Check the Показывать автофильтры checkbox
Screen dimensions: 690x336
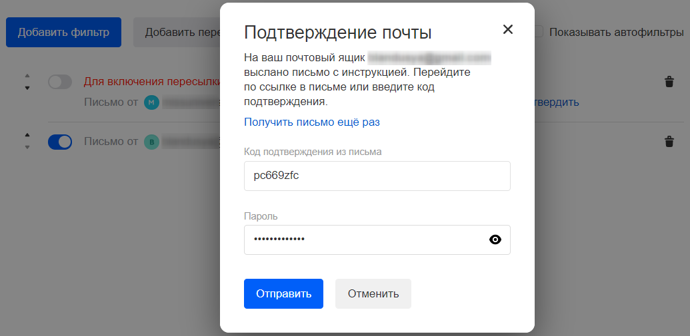point(538,32)
